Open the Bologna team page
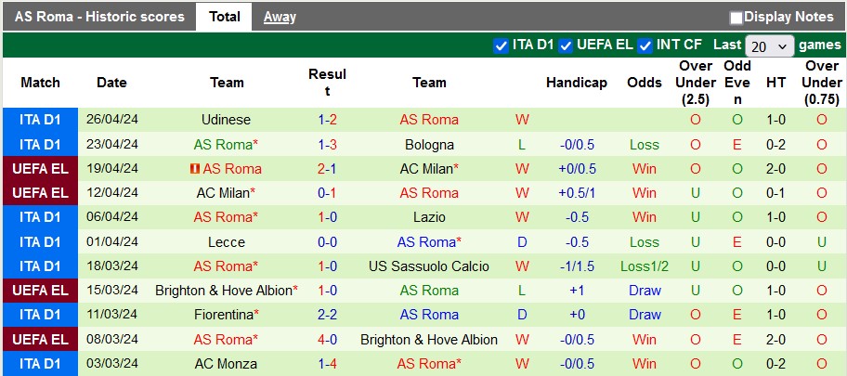 pos(429,144)
